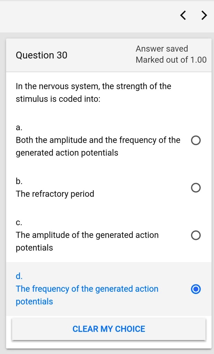Click the question stem about stimulus strength
214x354 pixels.
[x=93, y=92]
